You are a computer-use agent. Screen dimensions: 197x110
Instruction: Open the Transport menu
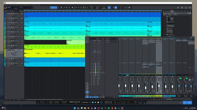[26, 5]
